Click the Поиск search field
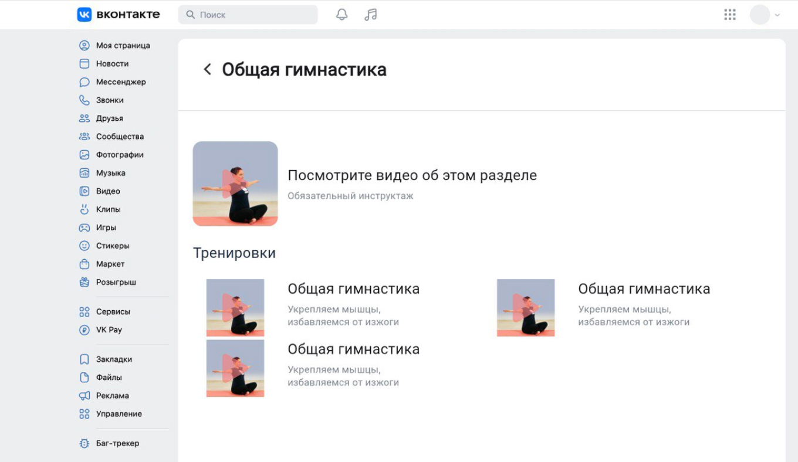Screen dimensions: 798x462 [247, 14]
